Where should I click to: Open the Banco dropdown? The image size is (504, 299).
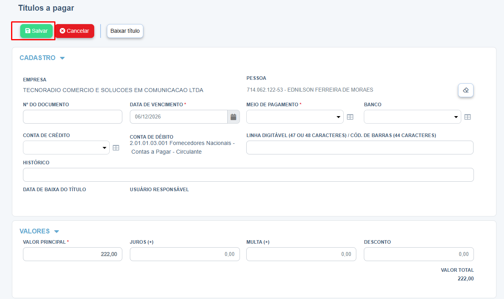412,117
